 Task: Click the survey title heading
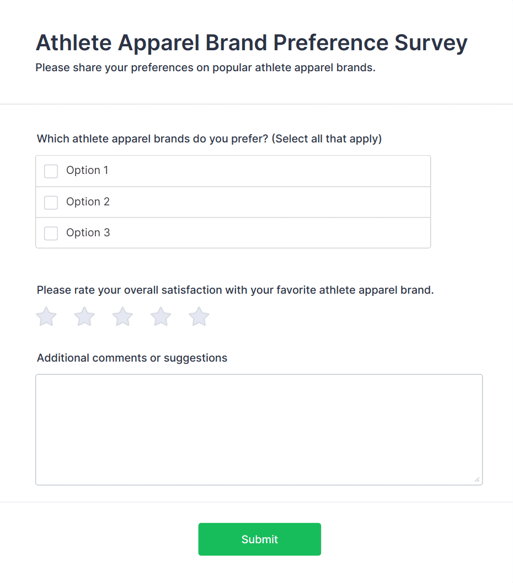point(252,43)
